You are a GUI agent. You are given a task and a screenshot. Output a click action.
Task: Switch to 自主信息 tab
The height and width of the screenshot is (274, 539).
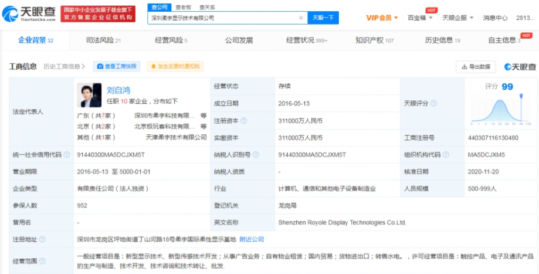[504, 40]
